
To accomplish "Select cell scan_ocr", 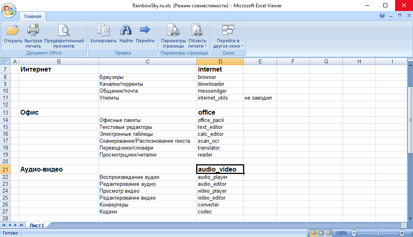I will tap(220, 141).
